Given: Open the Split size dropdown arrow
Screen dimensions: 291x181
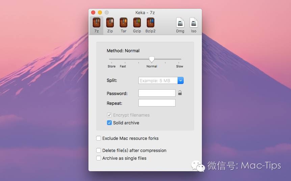Looking at the screenshot, I should [181, 81].
